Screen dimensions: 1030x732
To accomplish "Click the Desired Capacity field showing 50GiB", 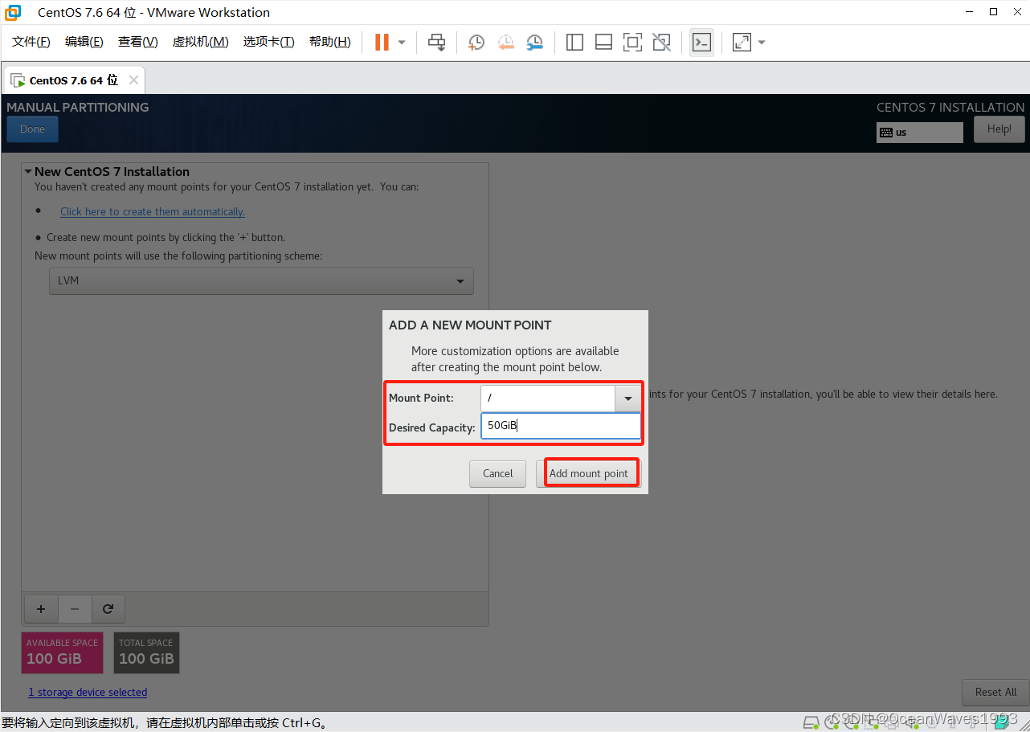I will 561,426.
